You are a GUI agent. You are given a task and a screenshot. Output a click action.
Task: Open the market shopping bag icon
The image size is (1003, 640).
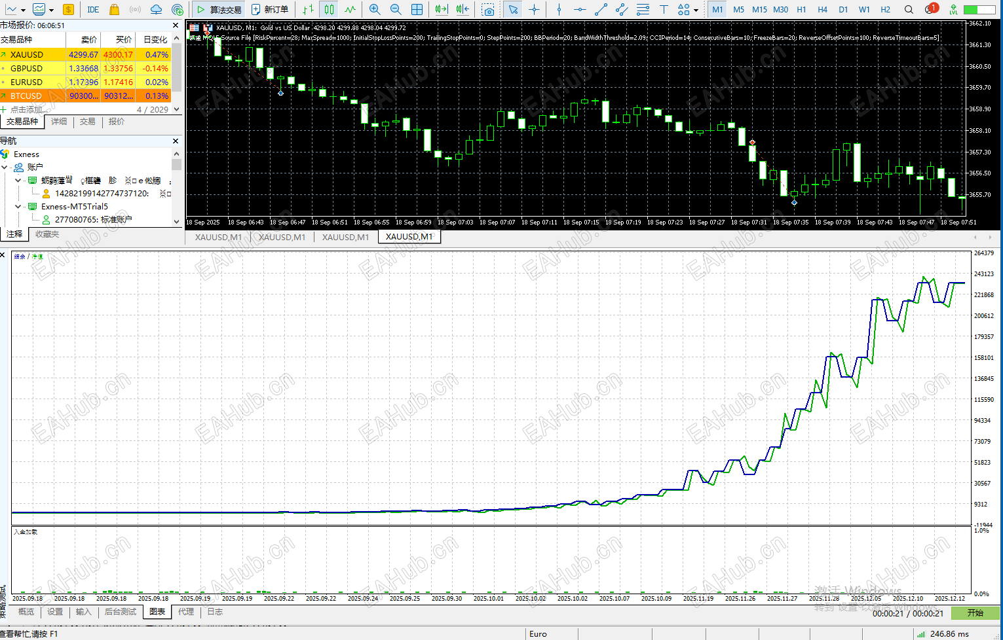(115, 9)
